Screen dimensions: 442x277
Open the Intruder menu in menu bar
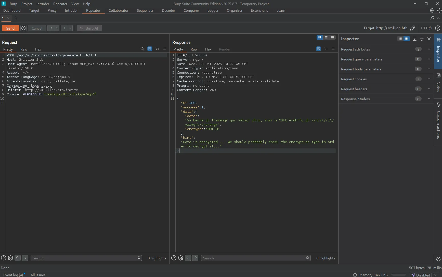[43, 4]
